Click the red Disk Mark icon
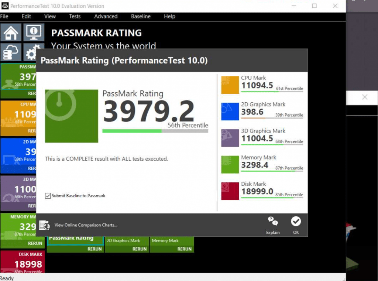 point(230,191)
